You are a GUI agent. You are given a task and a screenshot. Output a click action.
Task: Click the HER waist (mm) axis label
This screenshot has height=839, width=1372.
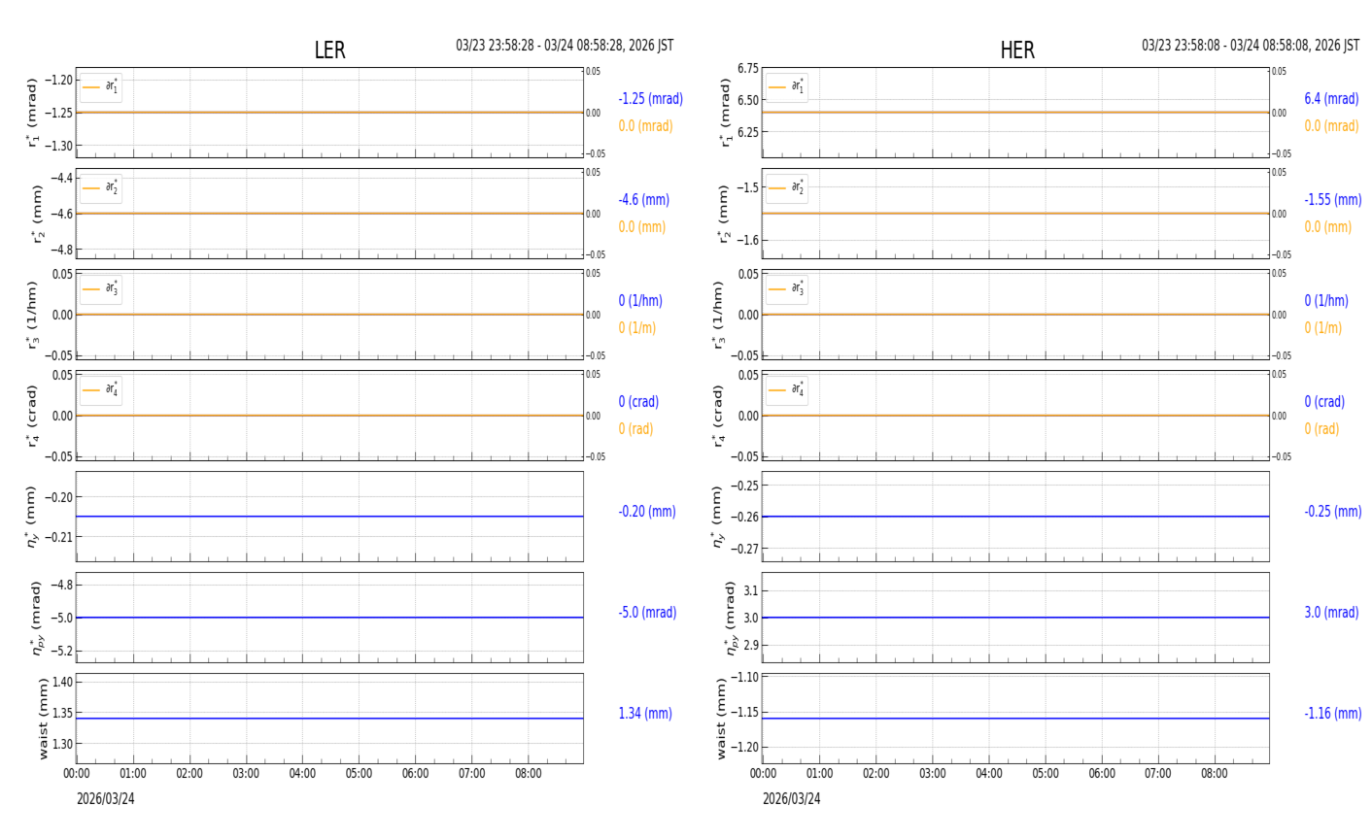(721, 719)
